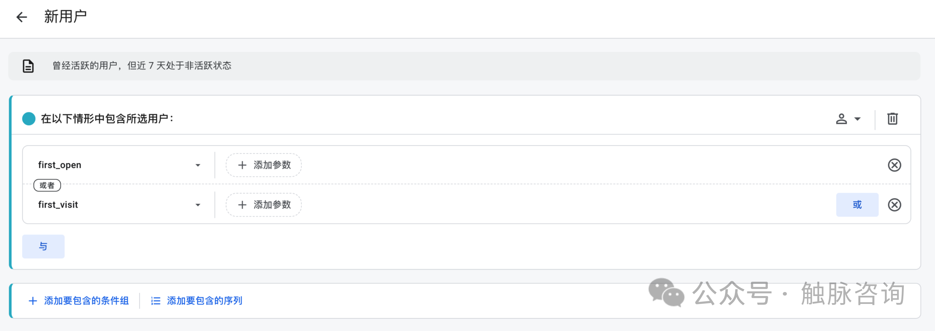Open the first_visit event dropdown
Screen dimensions: 935x331
click(x=198, y=205)
